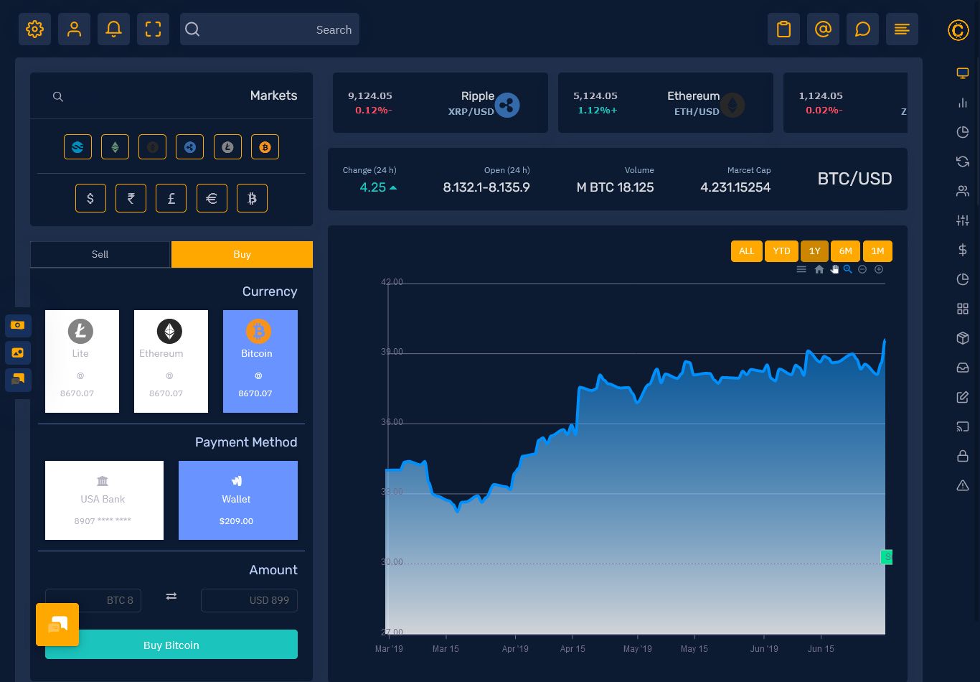Screen dimensions: 980x682
Task: Show the ALL time range on chart
Action: (747, 251)
